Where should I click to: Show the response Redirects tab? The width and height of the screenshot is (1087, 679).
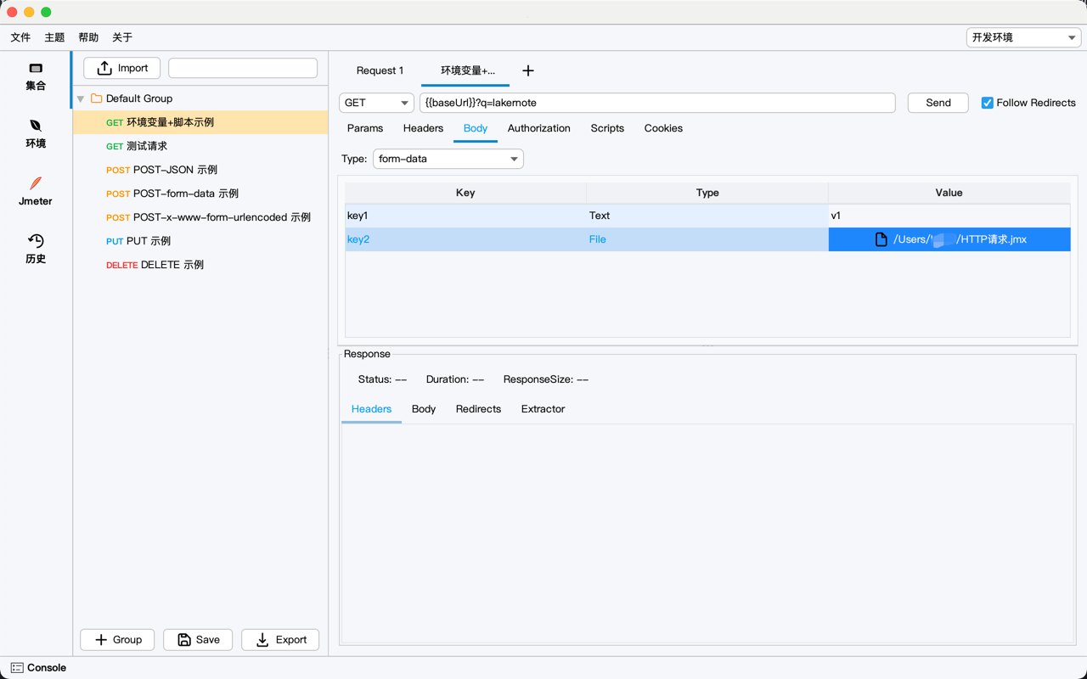click(x=478, y=409)
